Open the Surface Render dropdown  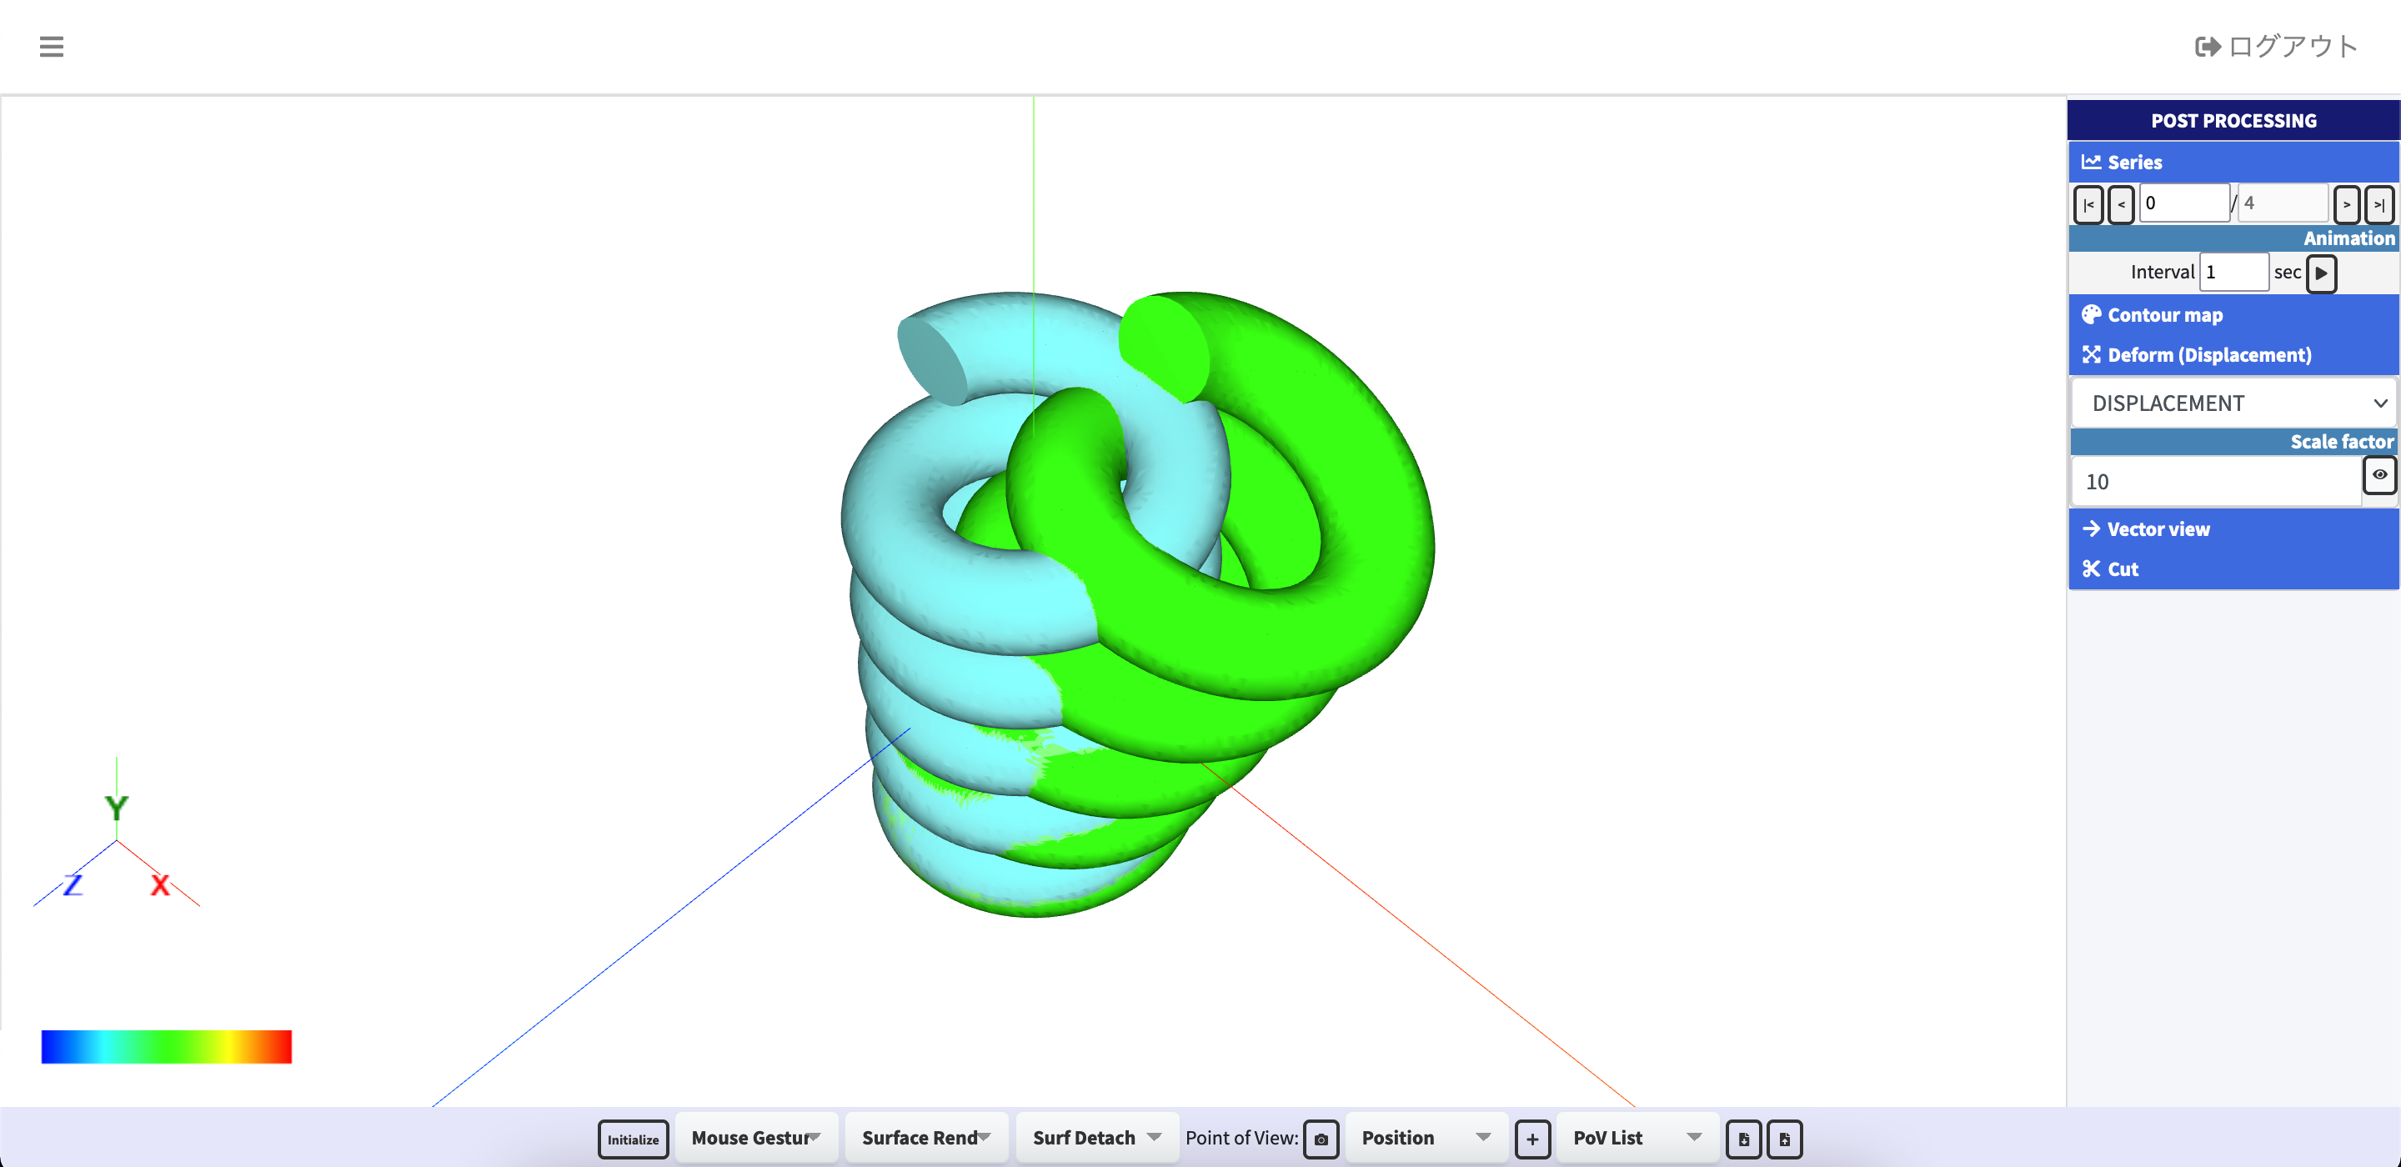tap(925, 1138)
